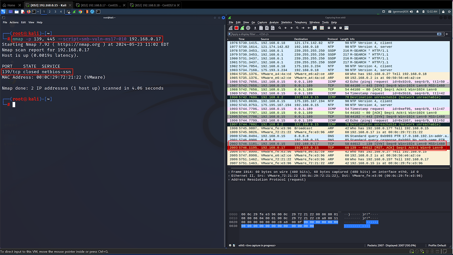Click the Profile: Default status label
The width and height of the screenshot is (453, 255).
click(437, 245)
